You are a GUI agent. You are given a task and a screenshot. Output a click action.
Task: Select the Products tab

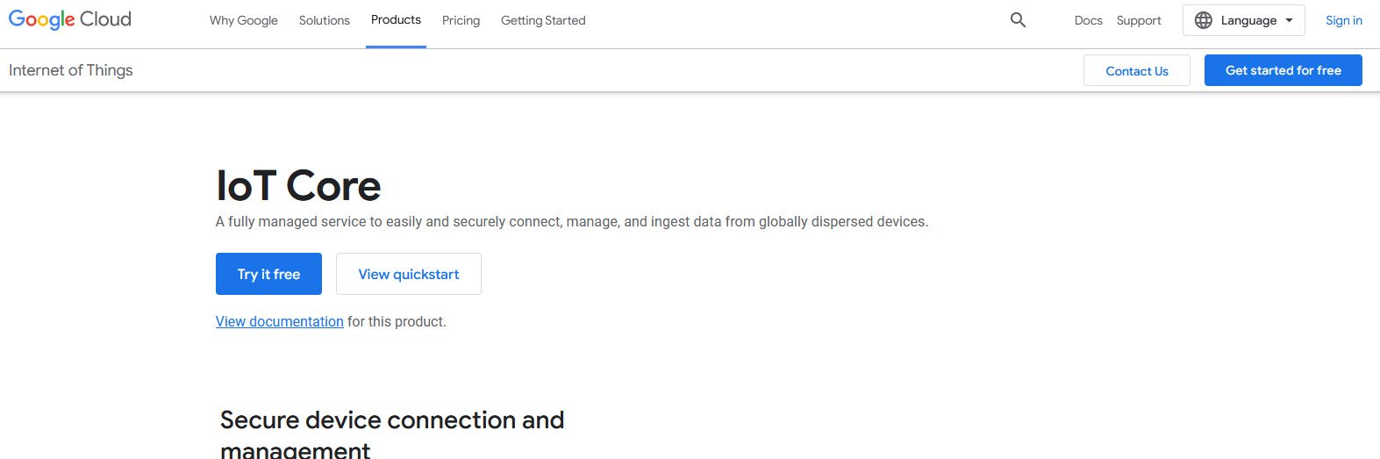[x=396, y=19]
